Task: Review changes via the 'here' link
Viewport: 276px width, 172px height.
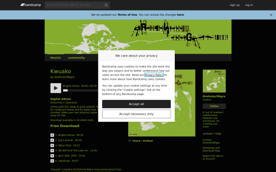Action: pos(180,15)
